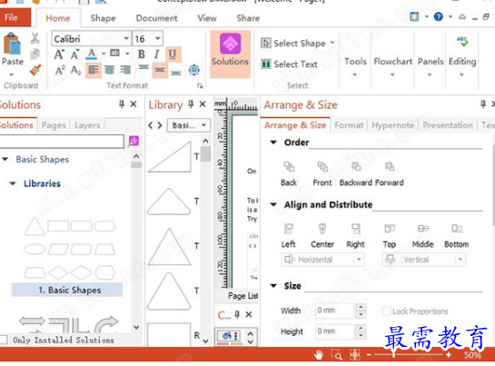
Task: Switch to the Share ribbon tab
Action: [248, 18]
